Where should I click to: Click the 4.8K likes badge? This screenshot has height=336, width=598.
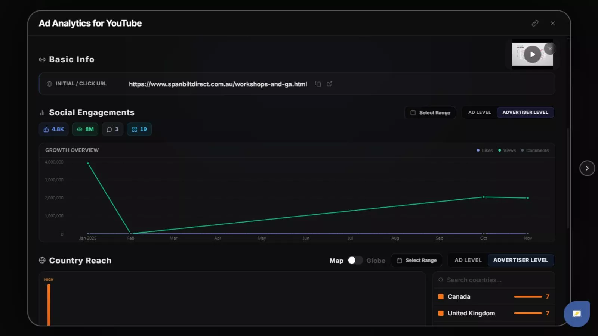click(53, 129)
